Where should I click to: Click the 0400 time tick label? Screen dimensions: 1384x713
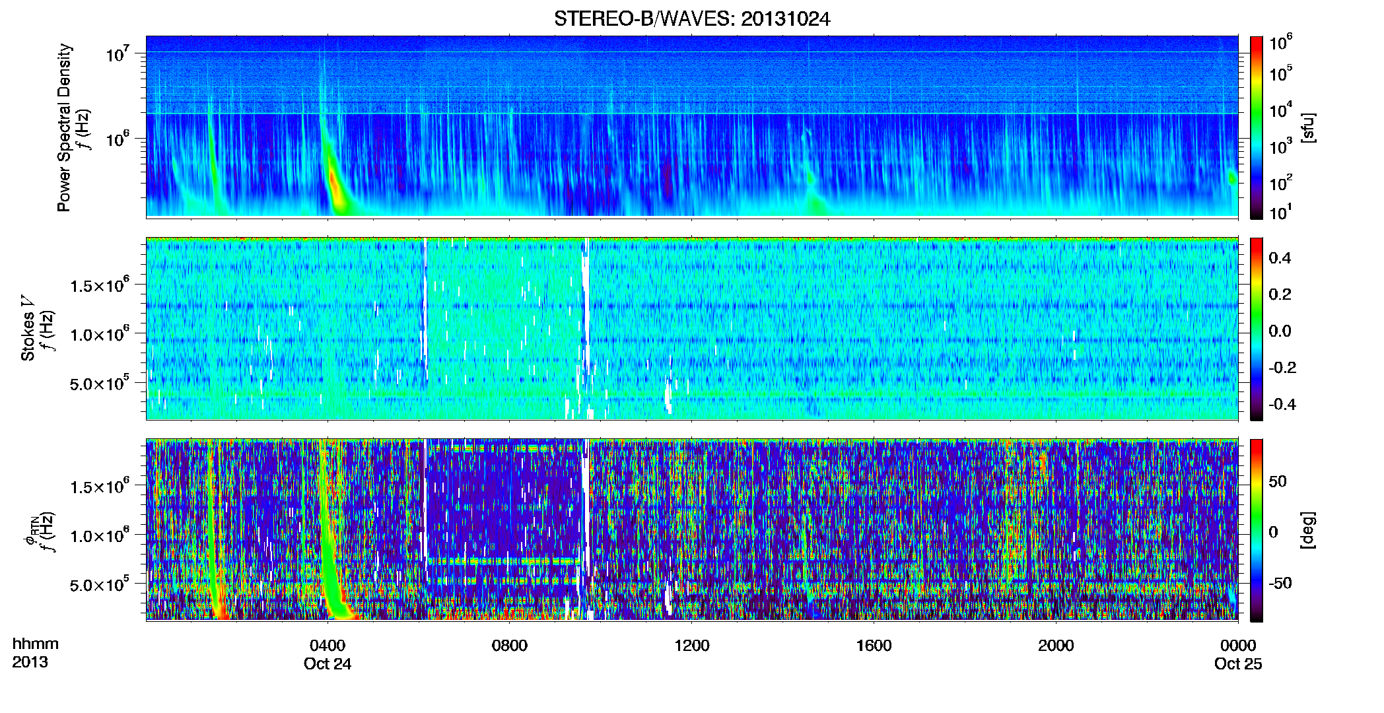328,645
